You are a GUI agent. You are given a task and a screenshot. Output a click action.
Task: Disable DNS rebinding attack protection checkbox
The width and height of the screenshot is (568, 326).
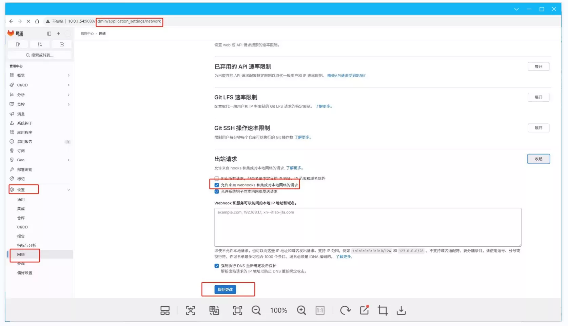pos(217,266)
